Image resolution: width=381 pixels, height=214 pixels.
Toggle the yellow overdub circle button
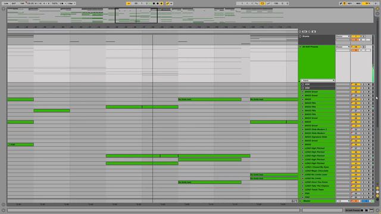coord(161,4)
